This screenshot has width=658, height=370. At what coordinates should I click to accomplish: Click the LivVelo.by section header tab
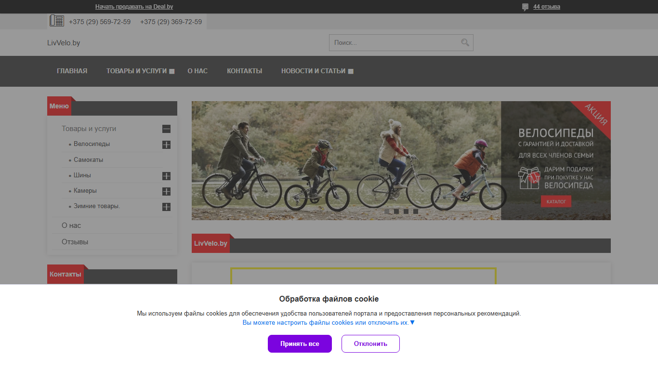pos(211,243)
